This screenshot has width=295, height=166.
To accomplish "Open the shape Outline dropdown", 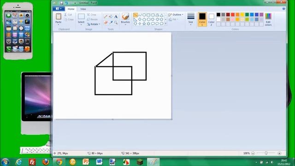I will 176,15.
